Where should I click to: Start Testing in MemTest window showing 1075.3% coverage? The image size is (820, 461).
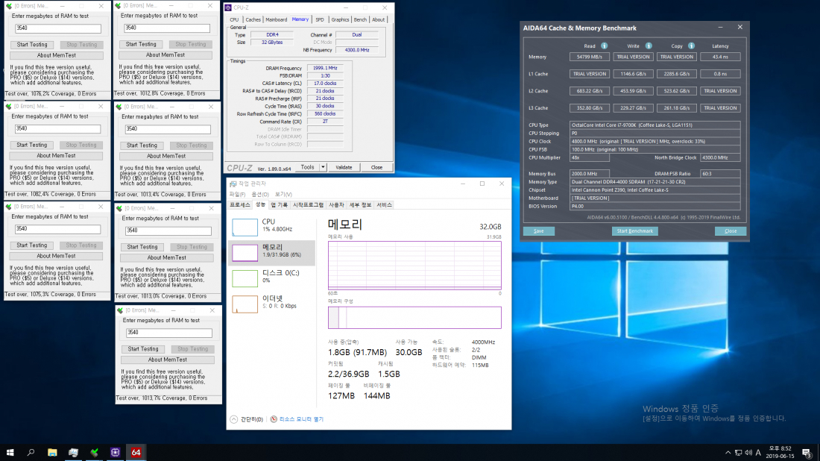(31, 245)
